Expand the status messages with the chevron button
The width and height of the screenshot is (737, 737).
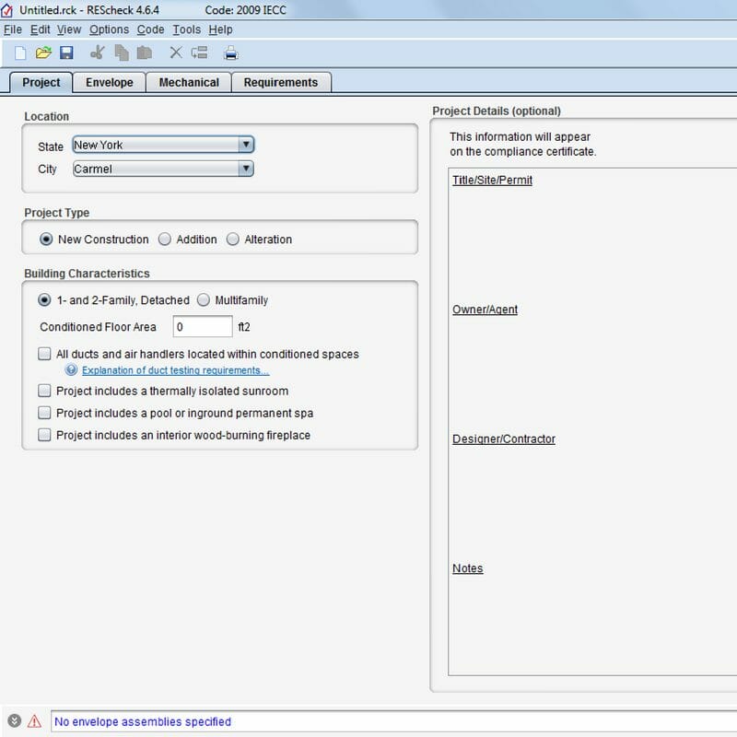pyautogui.click(x=14, y=721)
